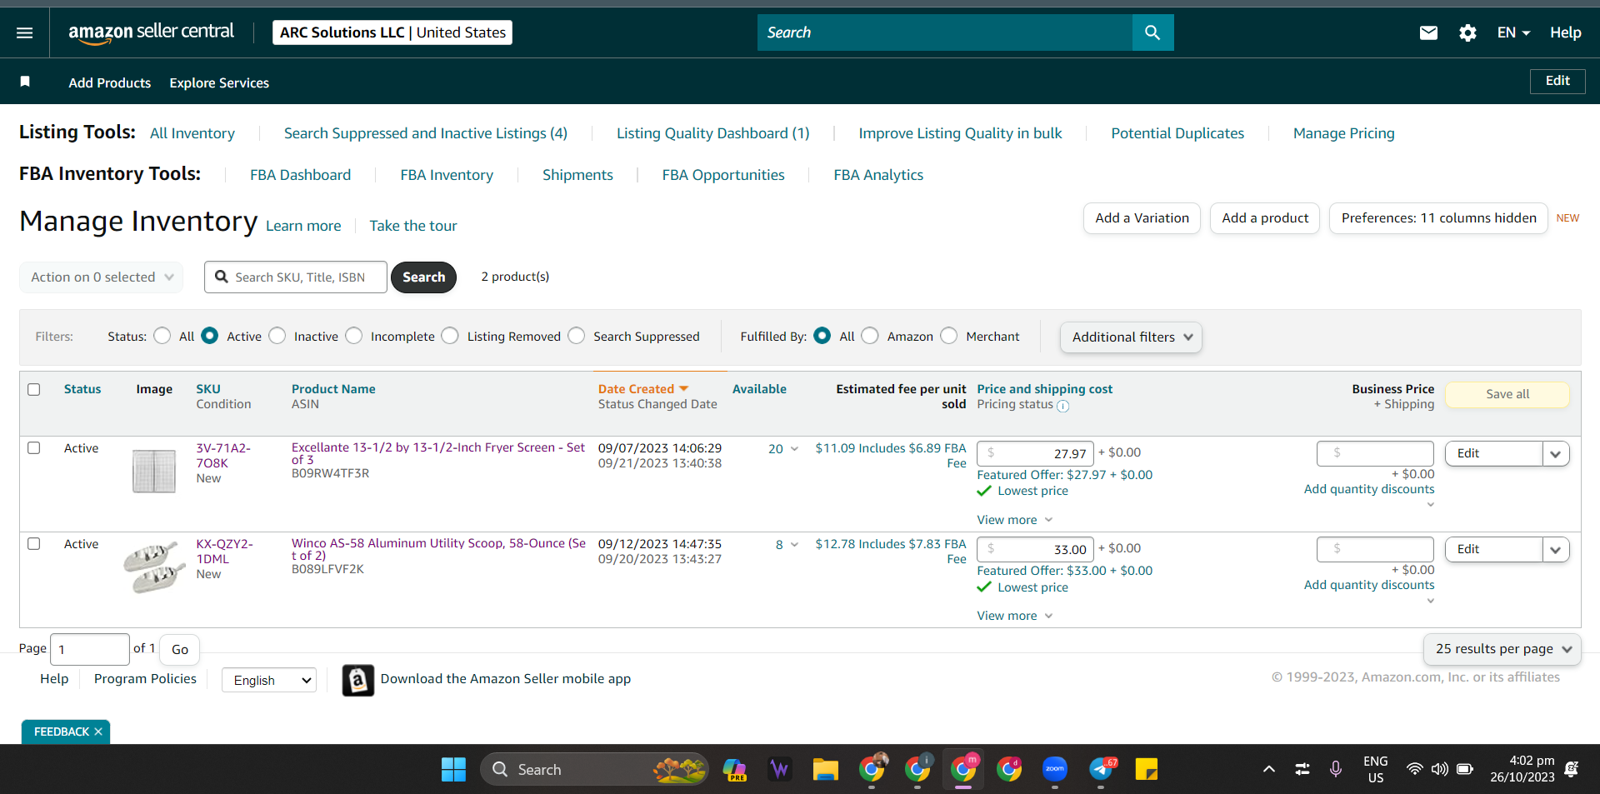Select Fulfilled By Merchant radio button
Image resolution: width=1600 pixels, height=794 pixels.
coord(949,336)
